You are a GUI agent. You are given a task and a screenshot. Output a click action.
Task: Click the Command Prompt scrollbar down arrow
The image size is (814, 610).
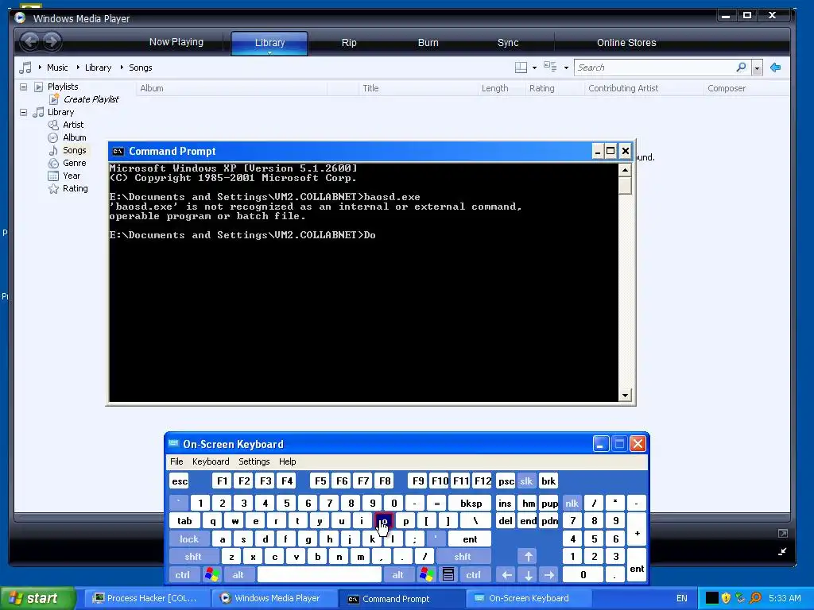[x=625, y=396]
